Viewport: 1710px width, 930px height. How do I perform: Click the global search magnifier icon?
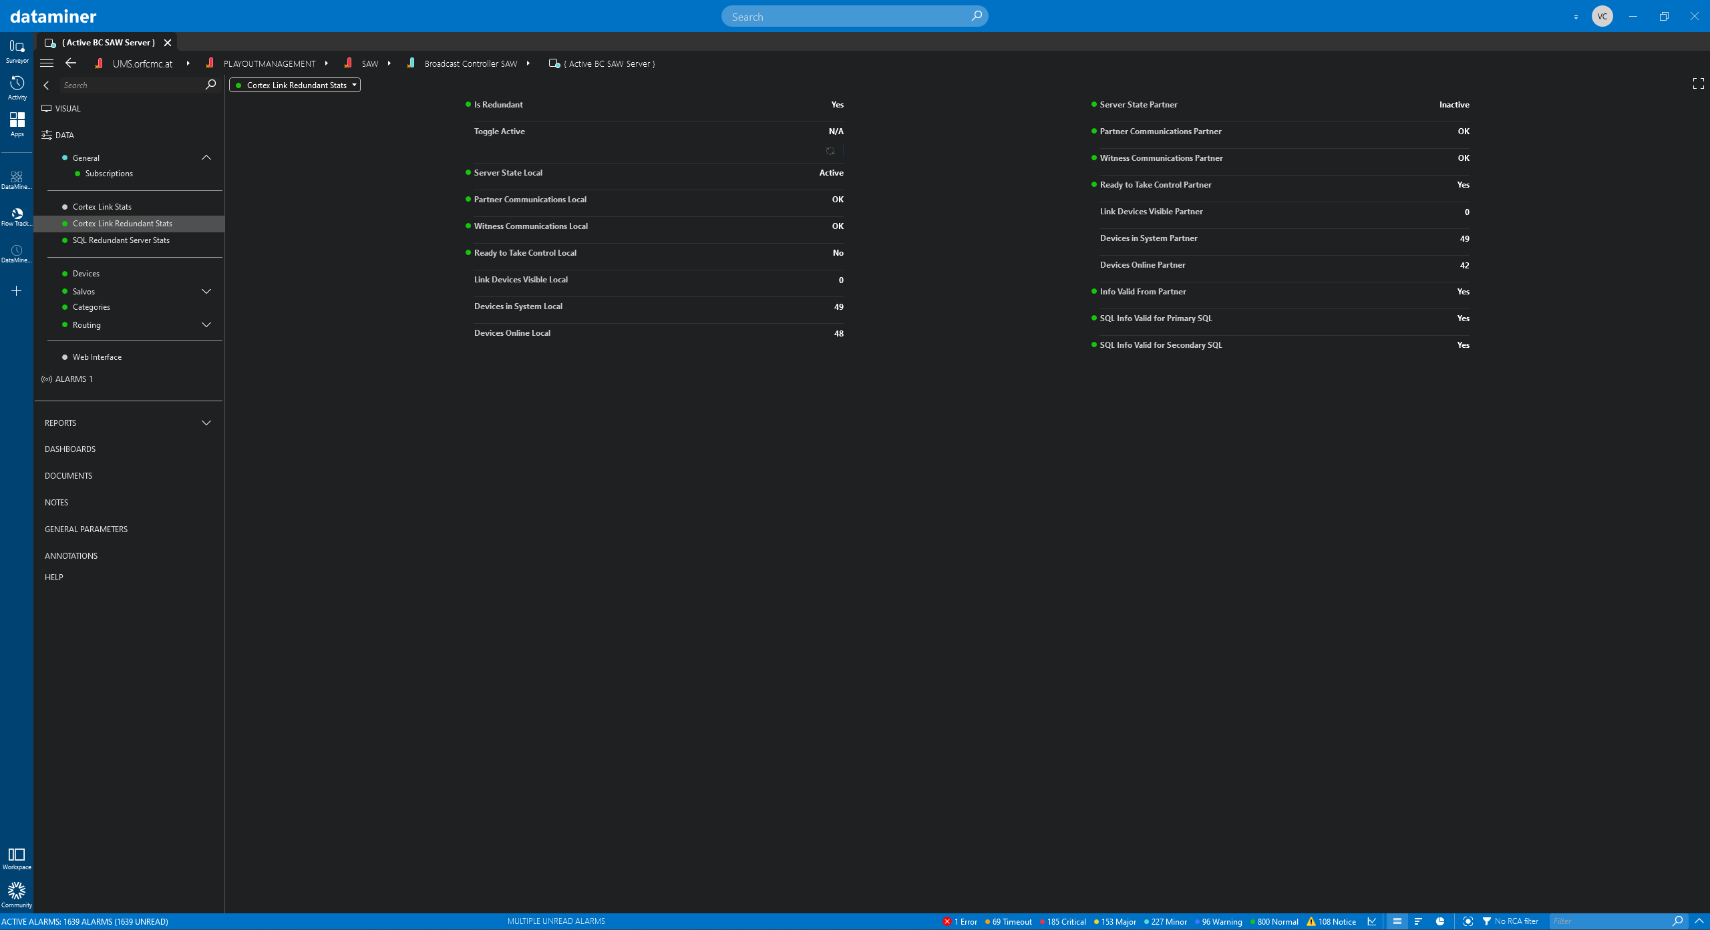pyautogui.click(x=977, y=16)
